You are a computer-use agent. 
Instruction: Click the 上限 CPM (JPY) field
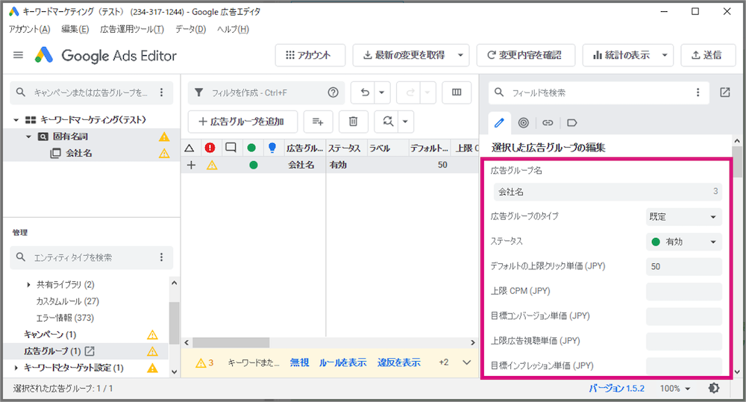tap(683, 291)
